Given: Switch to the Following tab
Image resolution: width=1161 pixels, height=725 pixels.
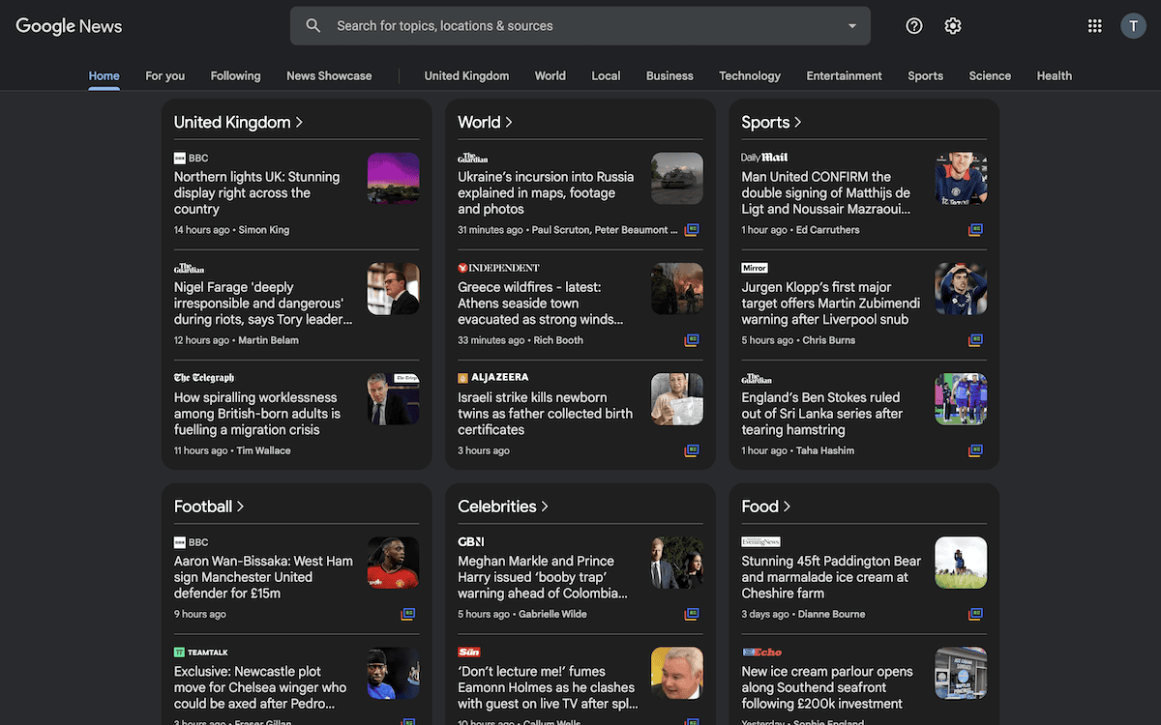Looking at the screenshot, I should click(235, 75).
